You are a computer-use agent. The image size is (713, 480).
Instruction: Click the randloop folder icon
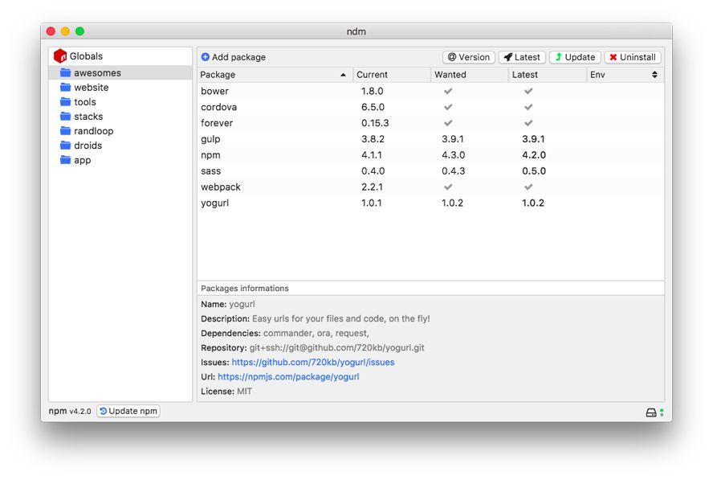pyautogui.click(x=66, y=131)
